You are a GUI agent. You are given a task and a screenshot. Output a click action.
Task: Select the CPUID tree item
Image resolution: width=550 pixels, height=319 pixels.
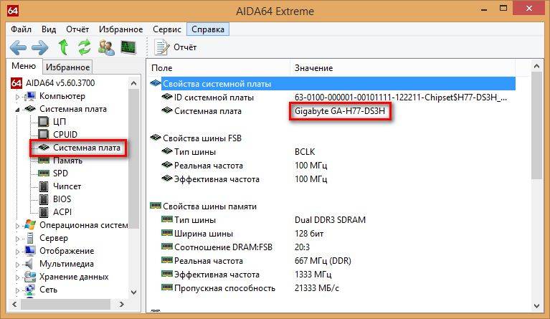tap(65, 135)
